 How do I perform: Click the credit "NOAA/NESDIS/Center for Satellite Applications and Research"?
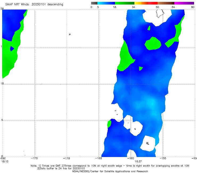[110, 171]
